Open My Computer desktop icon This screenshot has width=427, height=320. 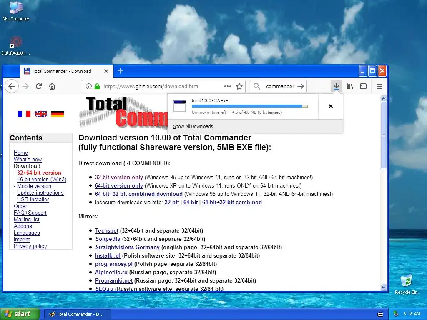point(16,11)
